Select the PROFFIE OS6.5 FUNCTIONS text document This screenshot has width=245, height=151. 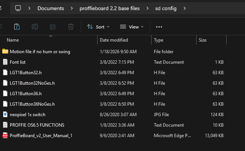(x=37, y=125)
